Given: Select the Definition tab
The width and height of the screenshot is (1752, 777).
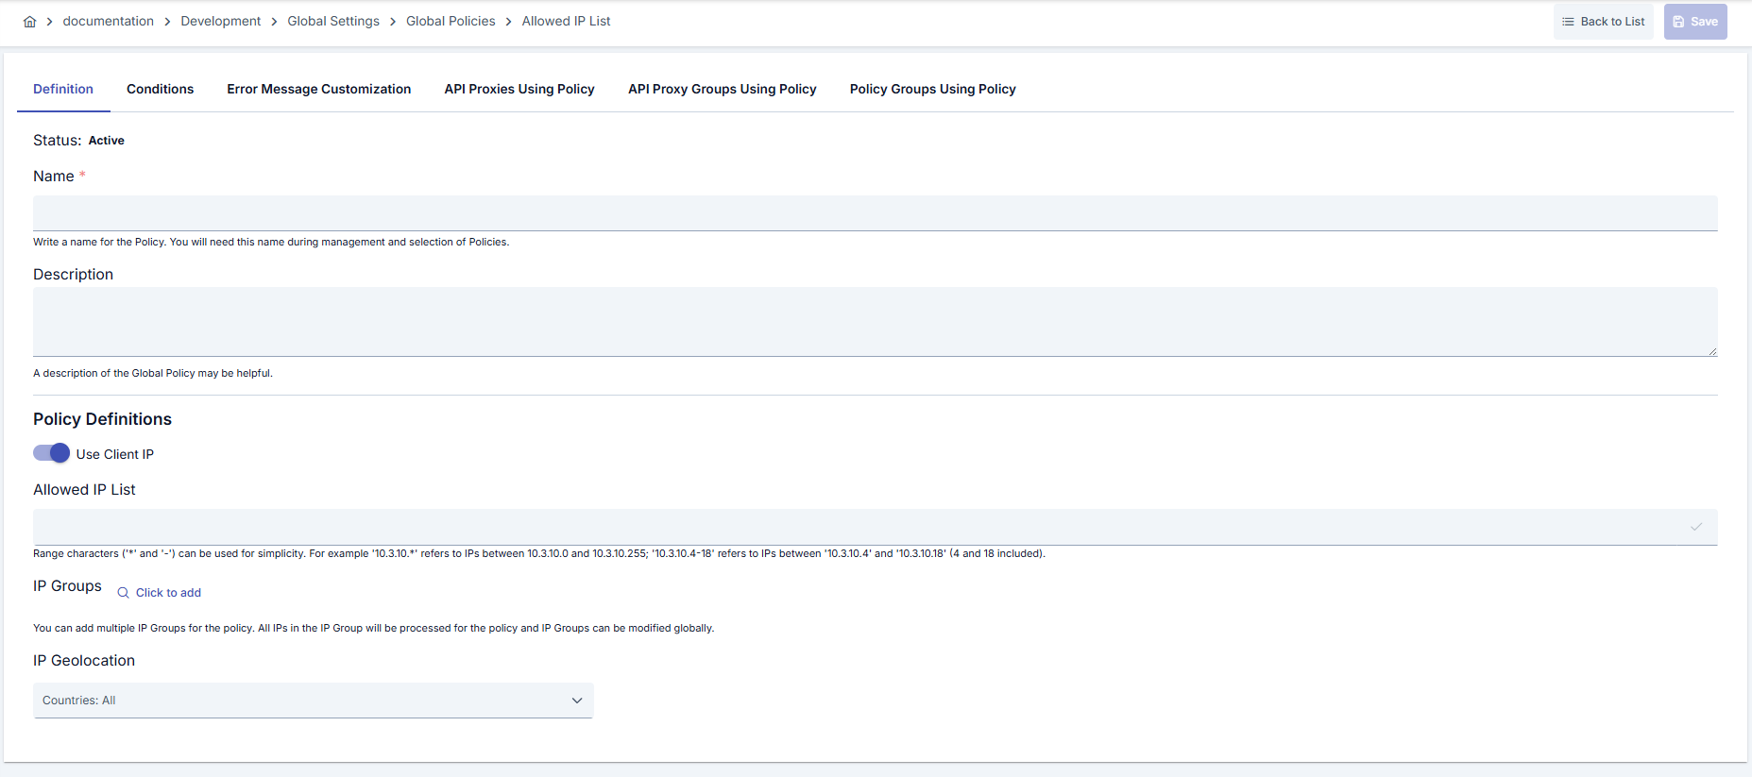Looking at the screenshot, I should click(x=63, y=89).
